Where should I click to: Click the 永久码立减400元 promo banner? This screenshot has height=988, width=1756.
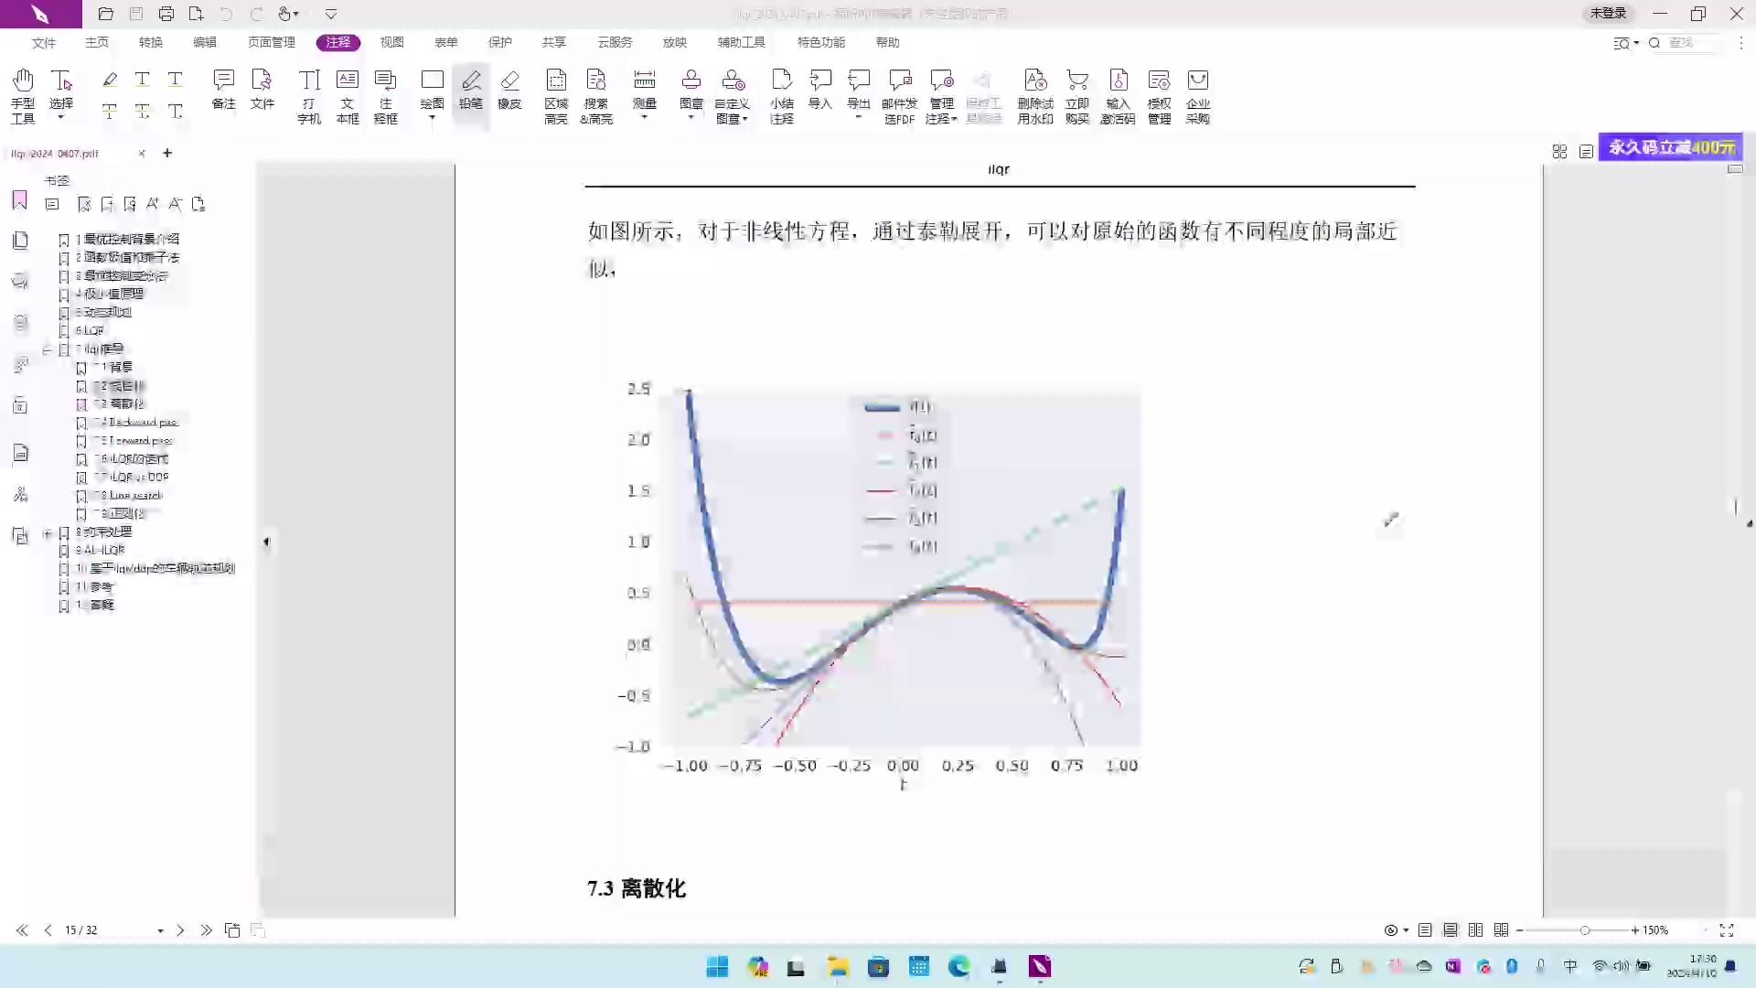coord(1669,147)
